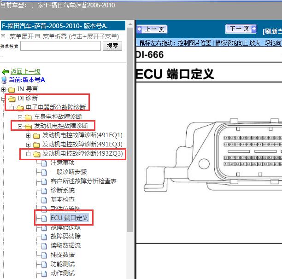Click the 当前:版本号A text
282x279 pixels.
click(x=27, y=80)
